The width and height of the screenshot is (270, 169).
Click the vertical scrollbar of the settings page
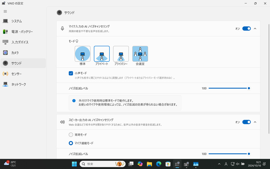(x=269, y=79)
